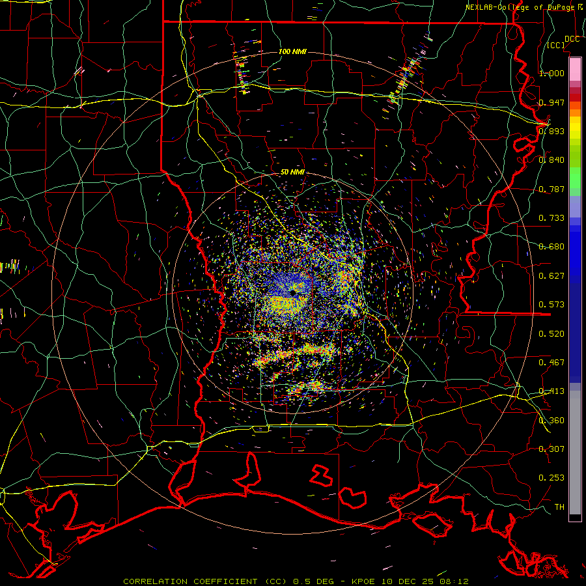This screenshot has height=586, width=586.
Task: Click the 0.840 legend value
Action: coord(551,160)
